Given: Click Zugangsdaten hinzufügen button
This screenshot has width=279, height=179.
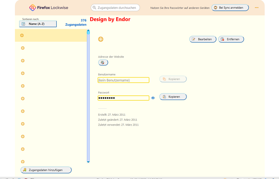Looking at the screenshot, I should point(46,170).
